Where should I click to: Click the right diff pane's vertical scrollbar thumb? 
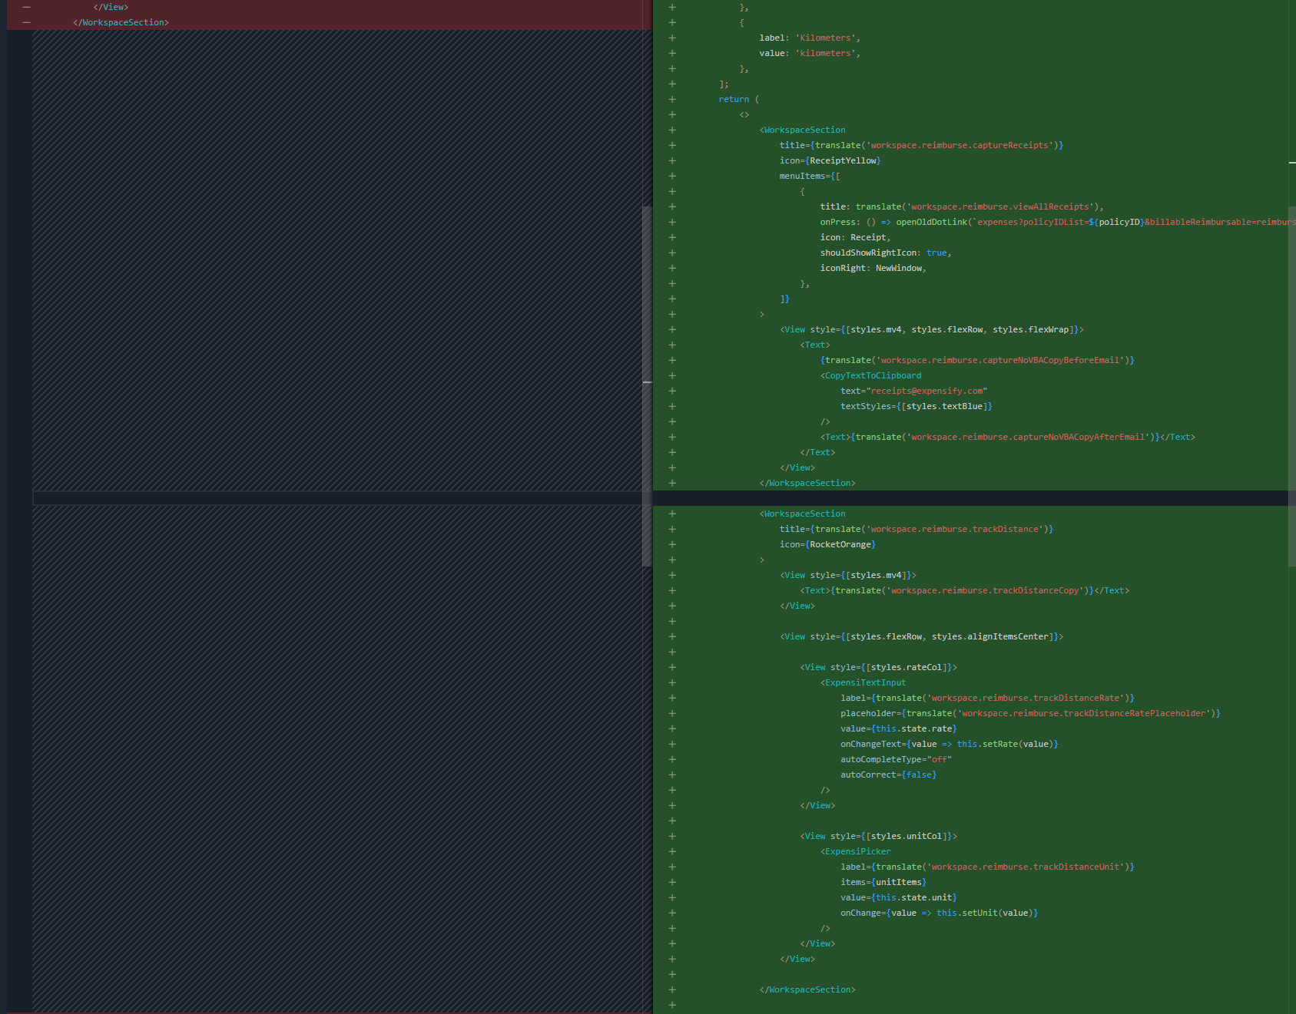(1292, 386)
